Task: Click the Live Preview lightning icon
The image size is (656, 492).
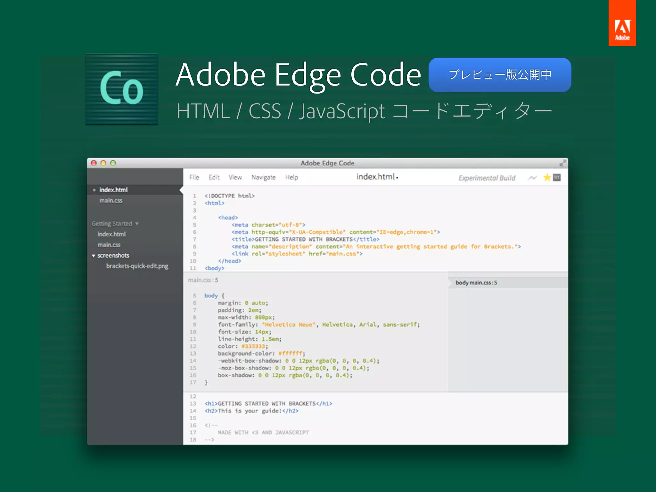Action: (532, 178)
